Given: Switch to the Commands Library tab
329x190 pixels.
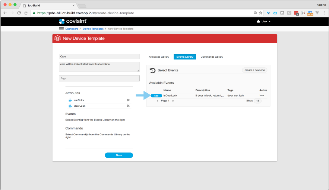Looking at the screenshot, I should click(212, 57).
